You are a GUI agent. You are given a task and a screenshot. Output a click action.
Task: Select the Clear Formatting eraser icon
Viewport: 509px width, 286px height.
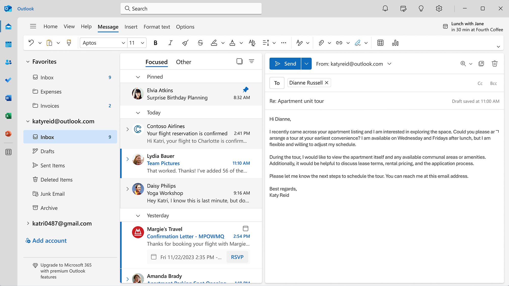coord(252,43)
